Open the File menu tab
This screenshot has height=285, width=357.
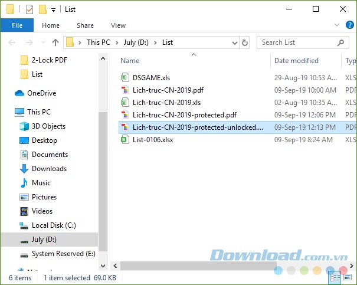click(17, 25)
